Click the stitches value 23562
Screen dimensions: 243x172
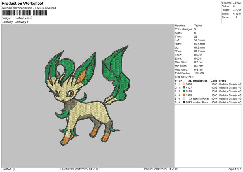(x=237, y=3)
